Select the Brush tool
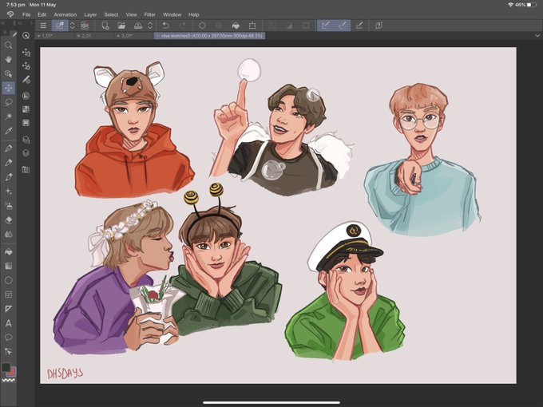 (x=8, y=177)
